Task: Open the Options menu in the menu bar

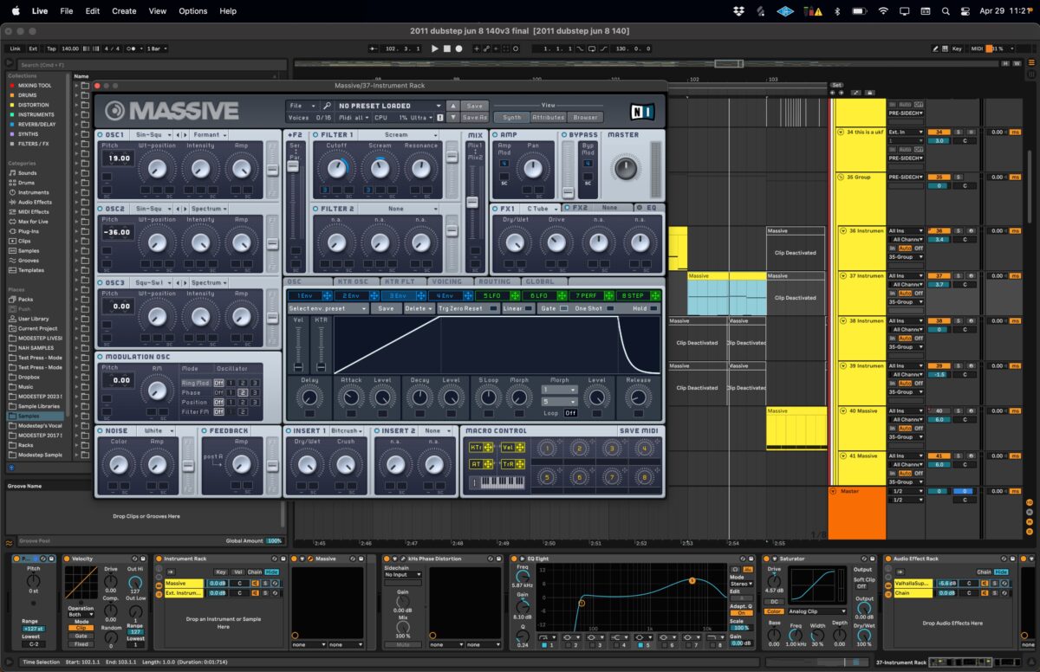Action: tap(192, 11)
